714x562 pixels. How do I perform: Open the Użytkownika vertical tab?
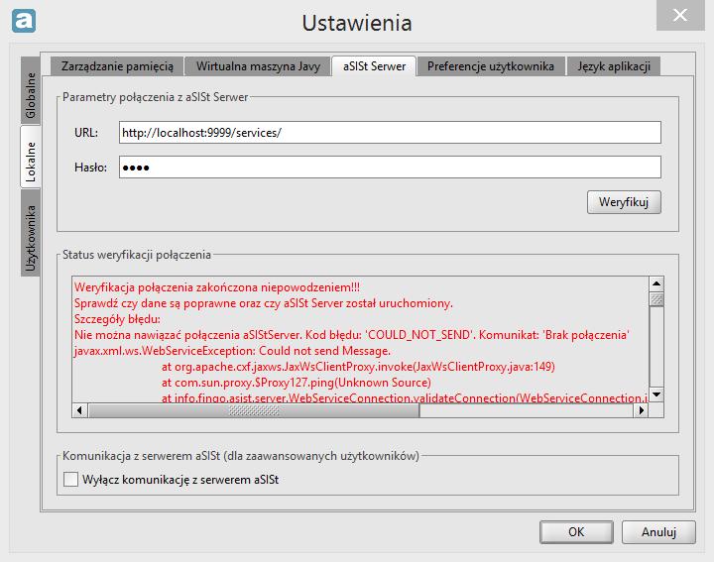[31, 233]
